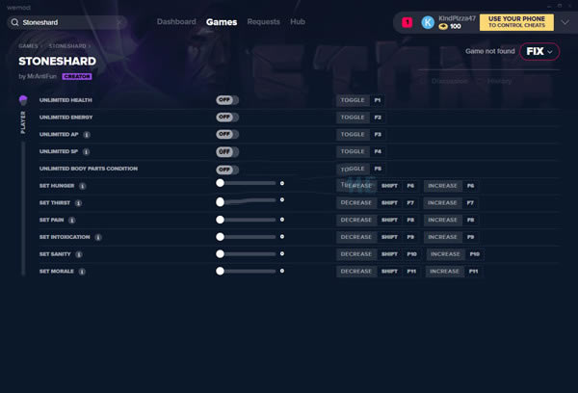578x393 pixels.
Task: Turn on Unlimited Body Parts Condition
Action: [x=227, y=169]
